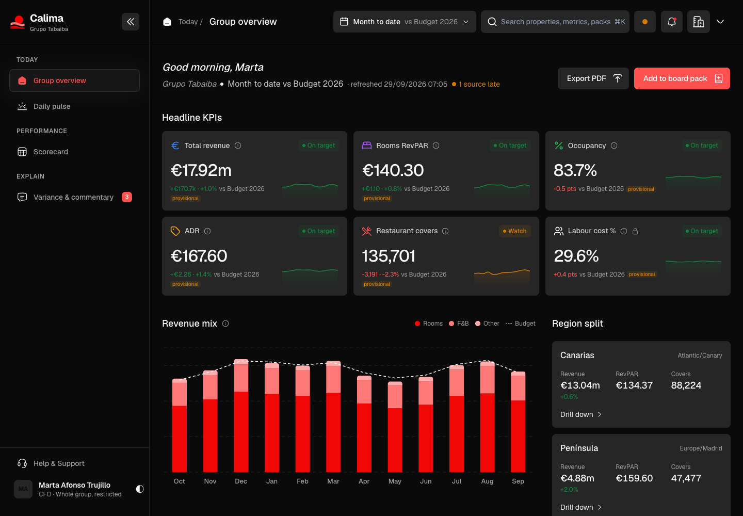Click the Dec bar in Revenue mix chart
Image resolution: width=743 pixels, height=516 pixels.
pyautogui.click(x=241, y=415)
